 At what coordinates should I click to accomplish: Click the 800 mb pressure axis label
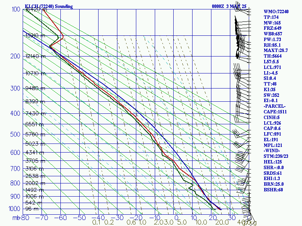click(x=15, y=183)
